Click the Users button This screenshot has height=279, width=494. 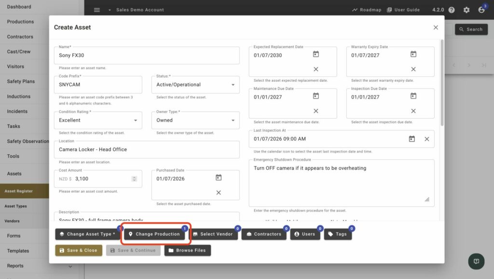click(305, 234)
